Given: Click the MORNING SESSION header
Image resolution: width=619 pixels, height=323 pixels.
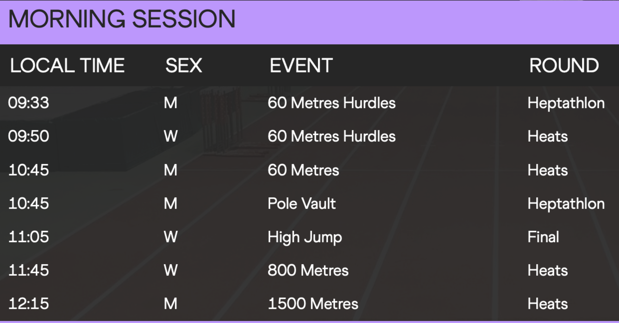Looking at the screenshot, I should pyautogui.click(x=122, y=19).
